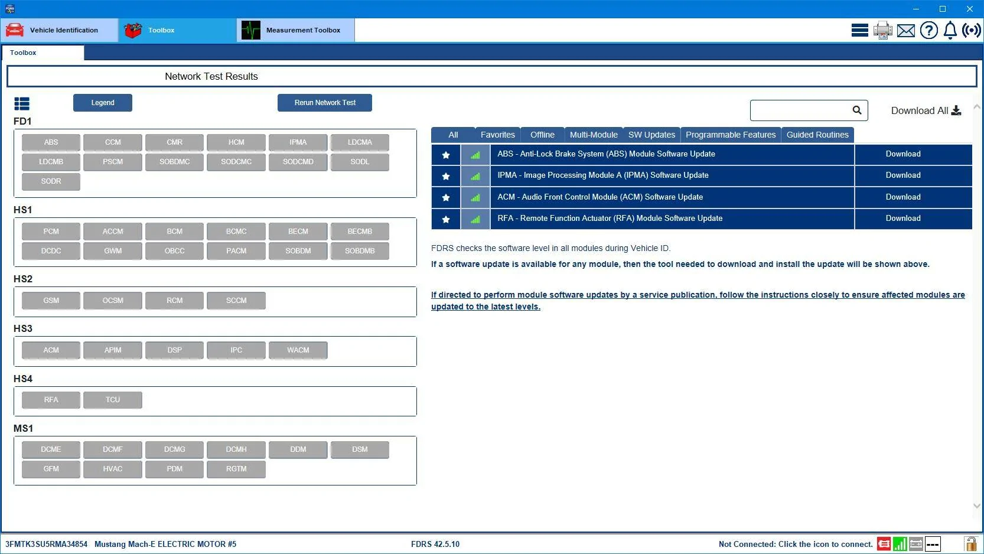The width and height of the screenshot is (984, 554).
Task: Select the Offline filter tab
Action: pyautogui.click(x=542, y=135)
